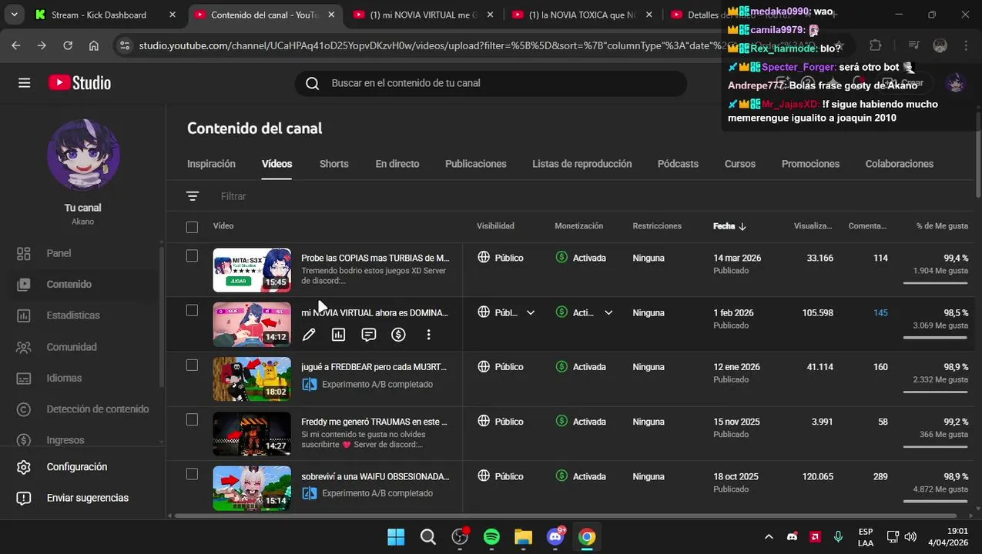Select checkbox for jugué a FREDBEAR video
Viewport: 982px width, 554px height.
192,365
